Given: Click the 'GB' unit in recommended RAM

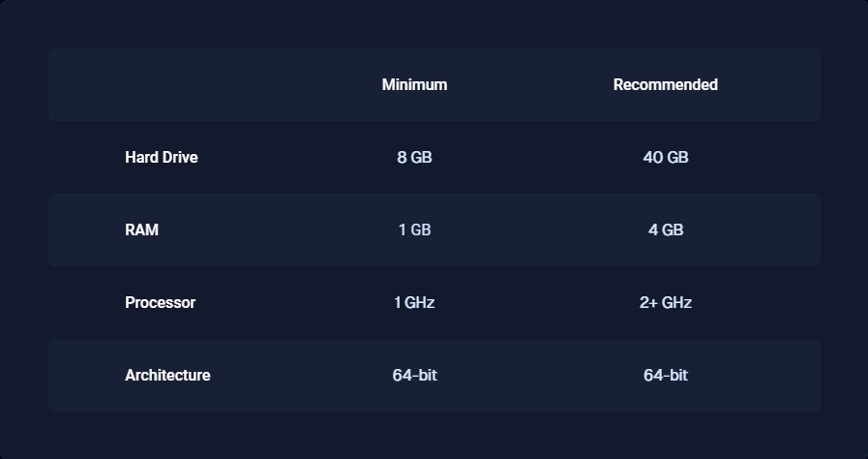Looking at the screenshot, I should point(673,229).
